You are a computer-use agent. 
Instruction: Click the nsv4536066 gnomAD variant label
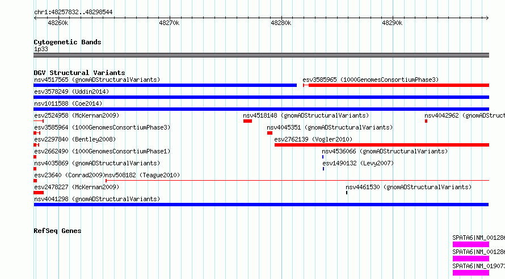[385, 151]
